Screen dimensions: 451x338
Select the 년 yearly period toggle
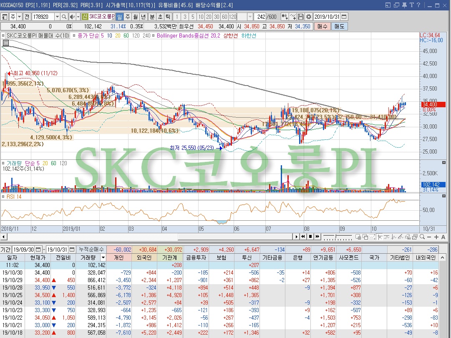pos(144,17)
